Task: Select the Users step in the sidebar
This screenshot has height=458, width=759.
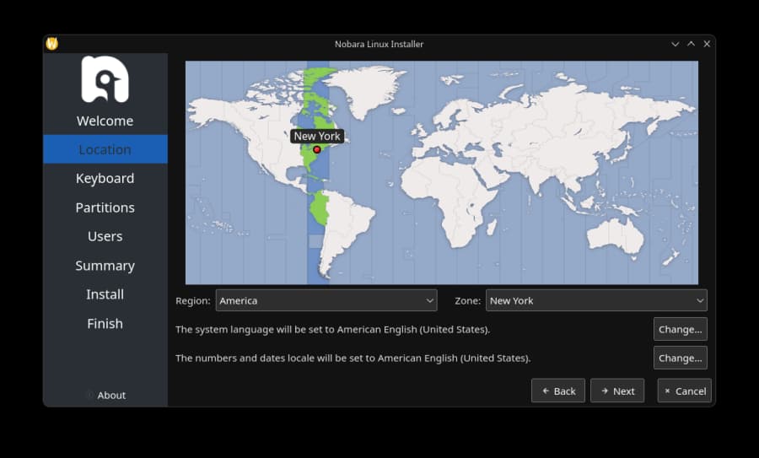Action: pyautogui.click(x=105, y=236)
